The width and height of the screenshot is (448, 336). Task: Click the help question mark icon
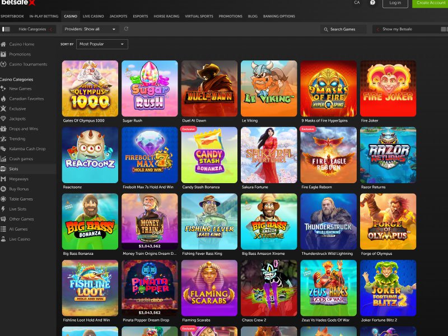372,3
